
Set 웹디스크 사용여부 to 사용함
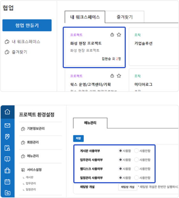[120, 169]
